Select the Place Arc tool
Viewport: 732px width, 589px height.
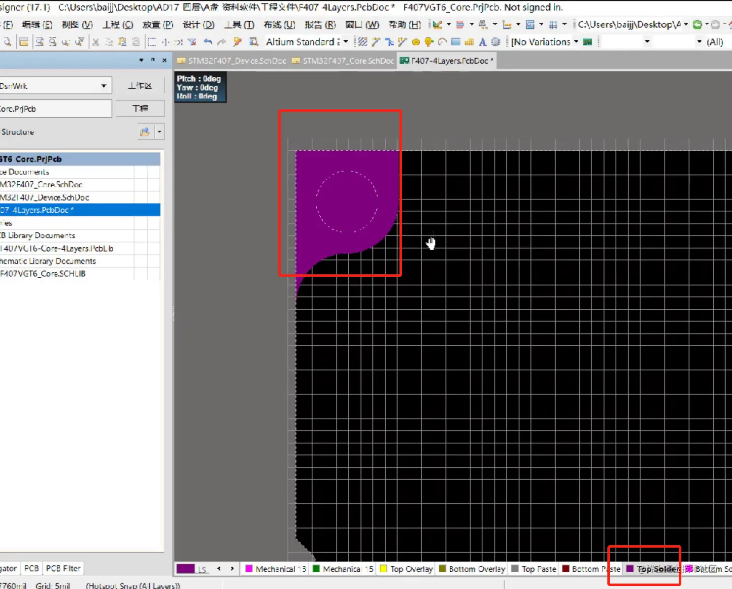point(442,42)
